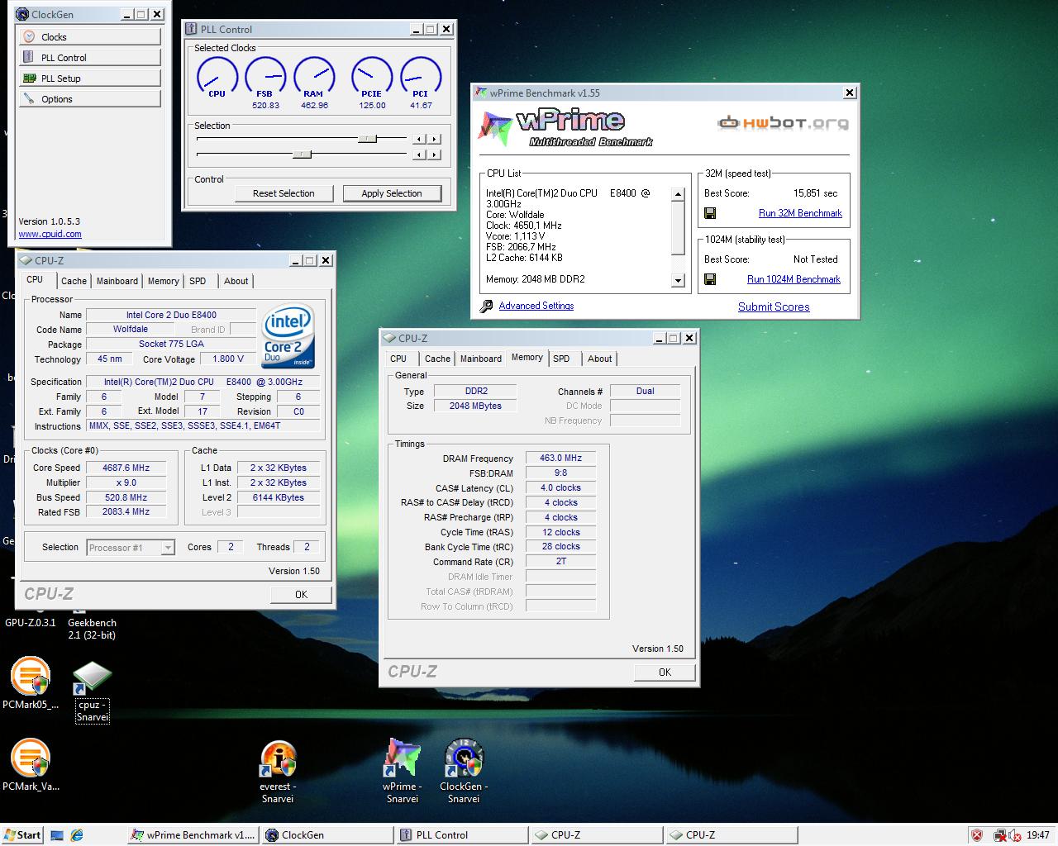Switch to CPU tab in Memory CPU-Z window

point(398,359)
